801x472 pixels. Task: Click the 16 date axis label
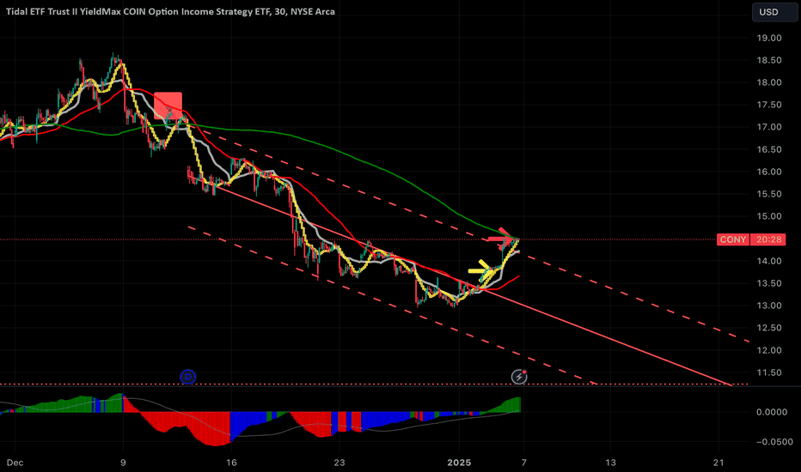click(x=231, y=463)
